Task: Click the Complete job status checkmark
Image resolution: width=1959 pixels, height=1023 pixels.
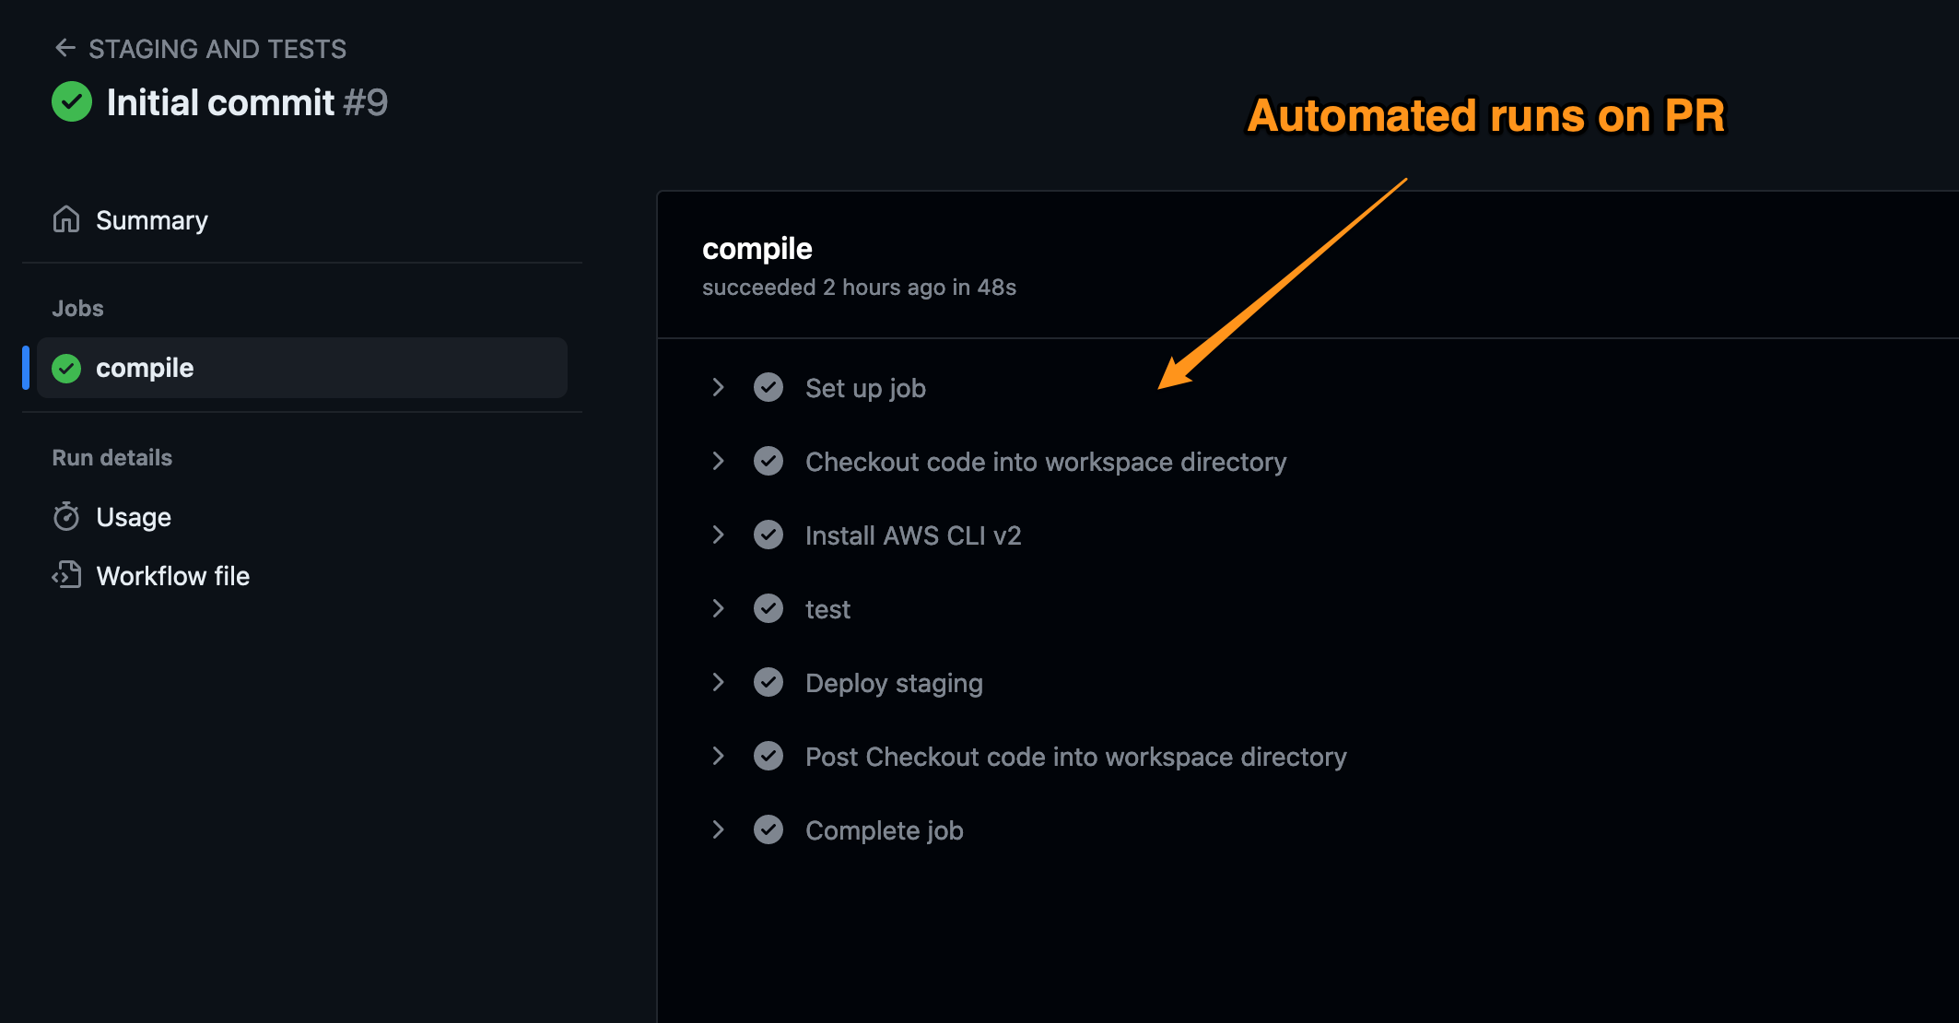Action: pyautogui.click(x=768, y=830)
